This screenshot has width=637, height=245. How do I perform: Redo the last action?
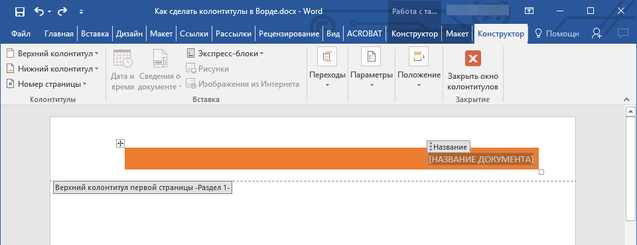(x=62, y=11)
